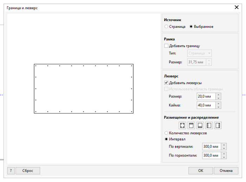Click the 'Сброс' reset button

click(x=28, y=171)
